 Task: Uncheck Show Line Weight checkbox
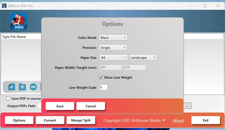(101, 77)
